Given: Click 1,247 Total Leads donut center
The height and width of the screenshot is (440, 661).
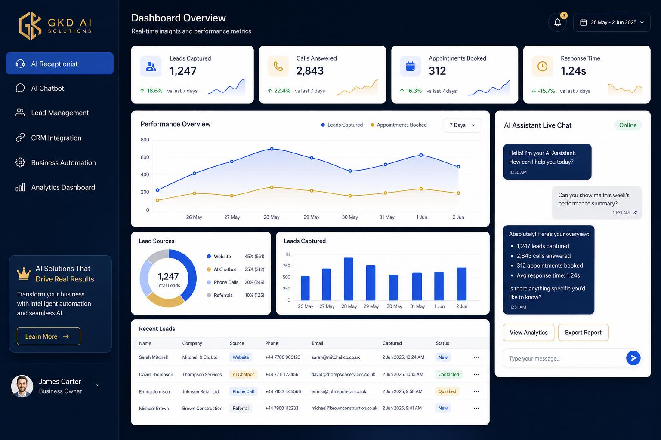Looking at the screenshot, I should click(168, 279).
